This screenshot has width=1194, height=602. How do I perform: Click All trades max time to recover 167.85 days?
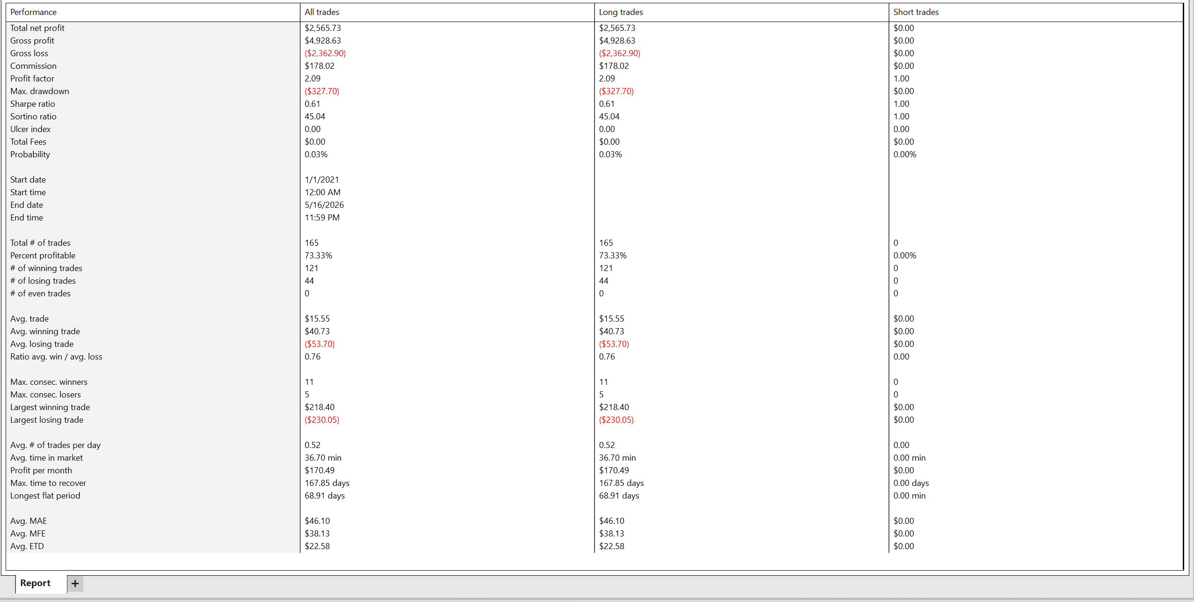click(x=327, y=483)
